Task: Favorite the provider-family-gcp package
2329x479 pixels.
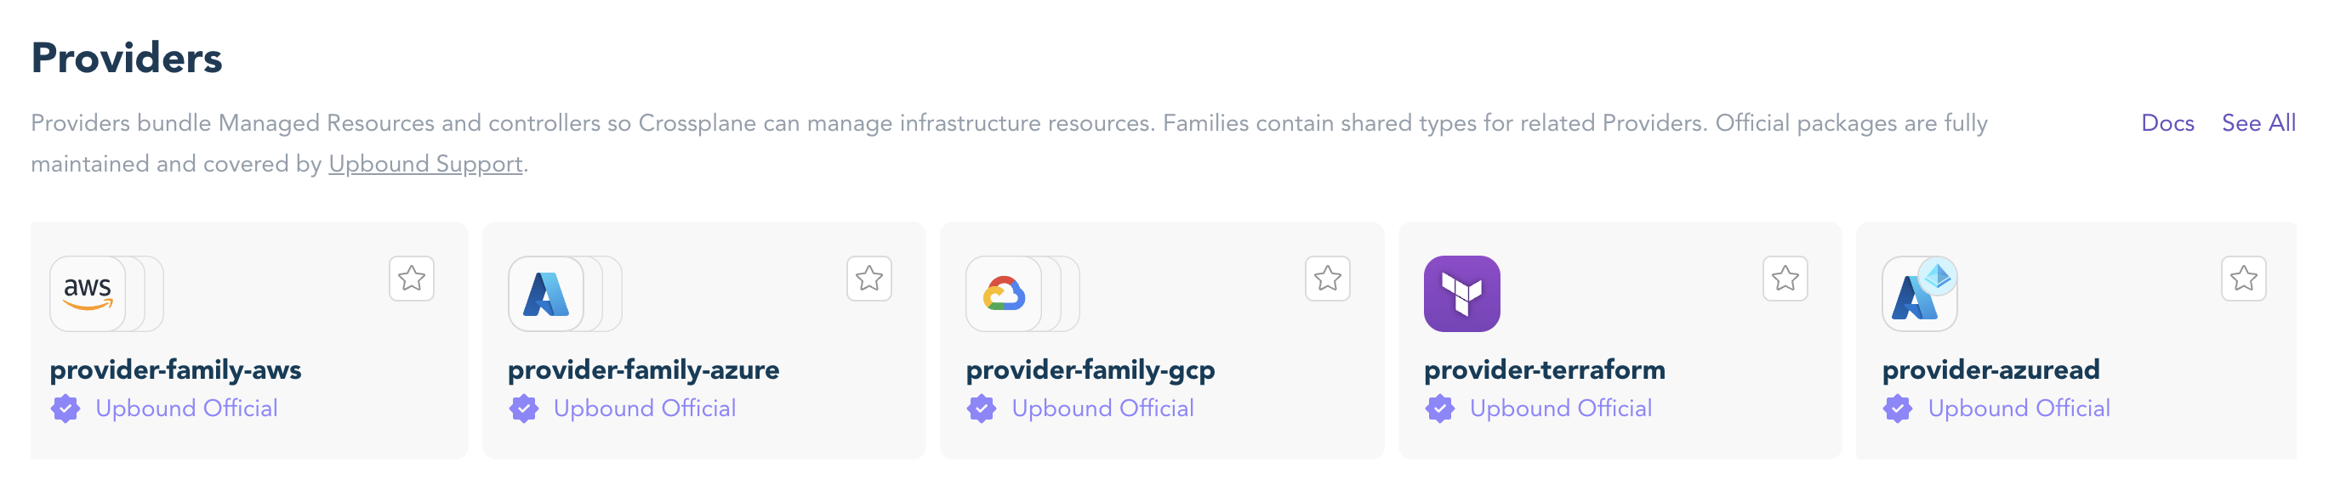Action: 1328,279
